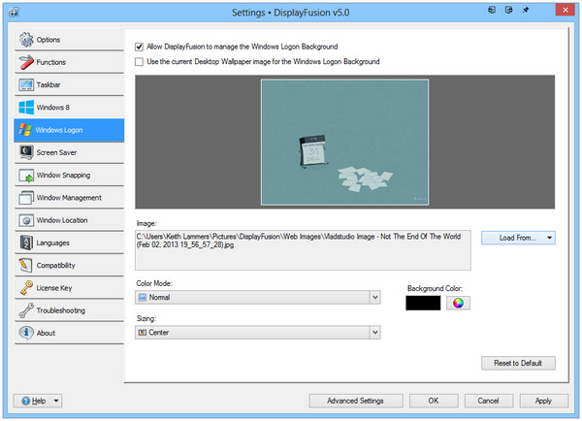
Task: Click the Help button label
Action: (x=39, y=401)
